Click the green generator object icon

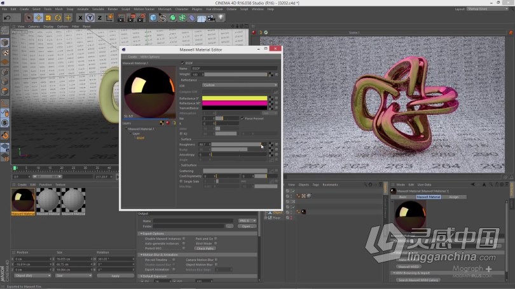pos(172,18)
